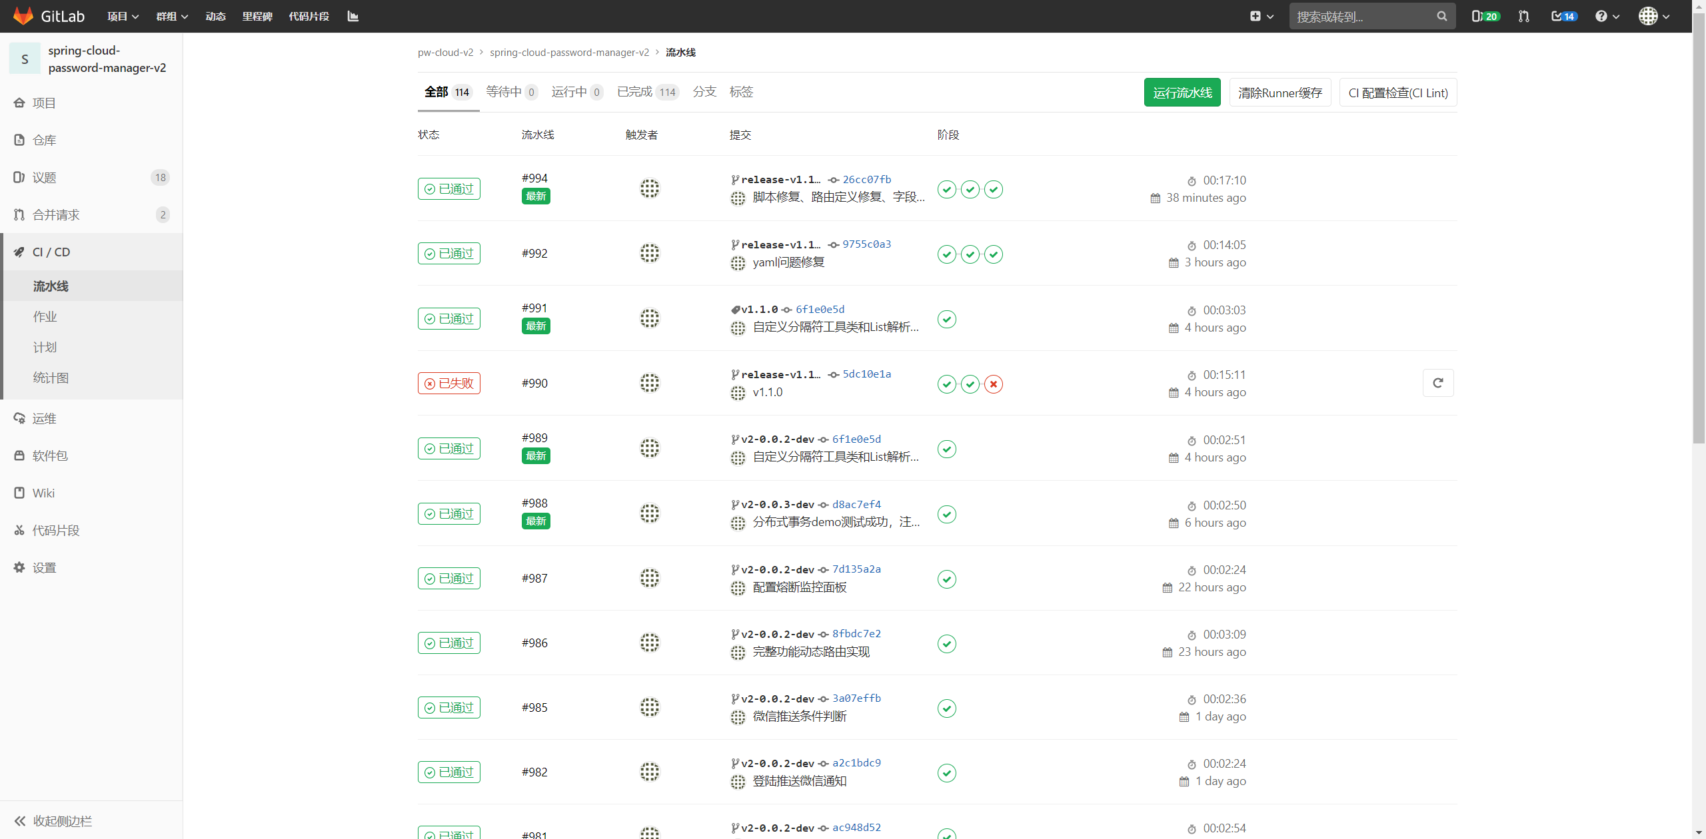Viewport: 1706px width, 839px height.
Task: Switch to the 已完成 pipelines tab
Action: [646, 92]
